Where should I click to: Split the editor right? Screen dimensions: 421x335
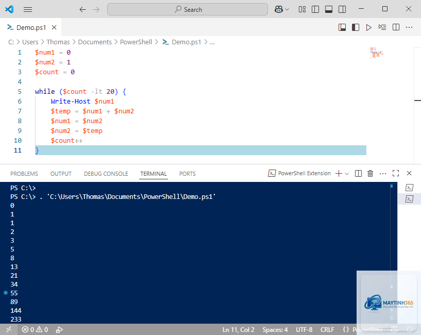[x=396, y=27]
